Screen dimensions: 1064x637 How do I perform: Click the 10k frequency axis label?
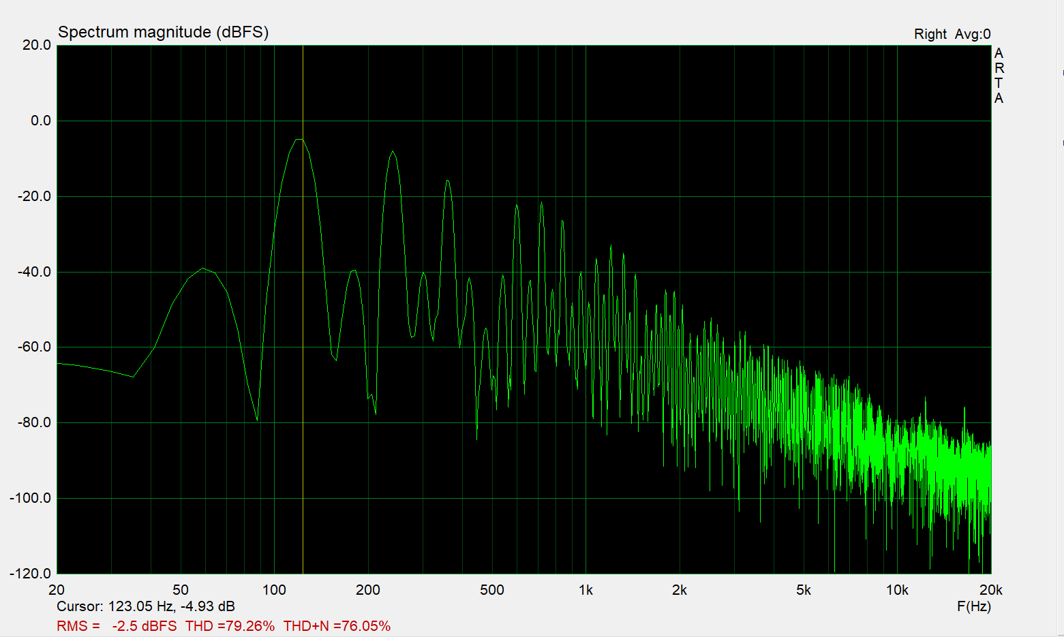tap(897, 590)
